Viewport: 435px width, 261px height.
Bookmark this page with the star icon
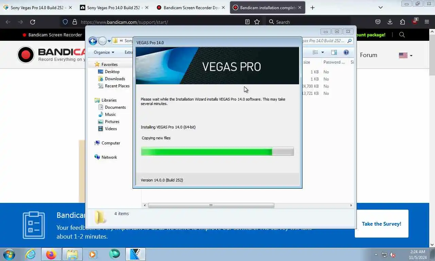pyautogui.click(x=257, y=22)
